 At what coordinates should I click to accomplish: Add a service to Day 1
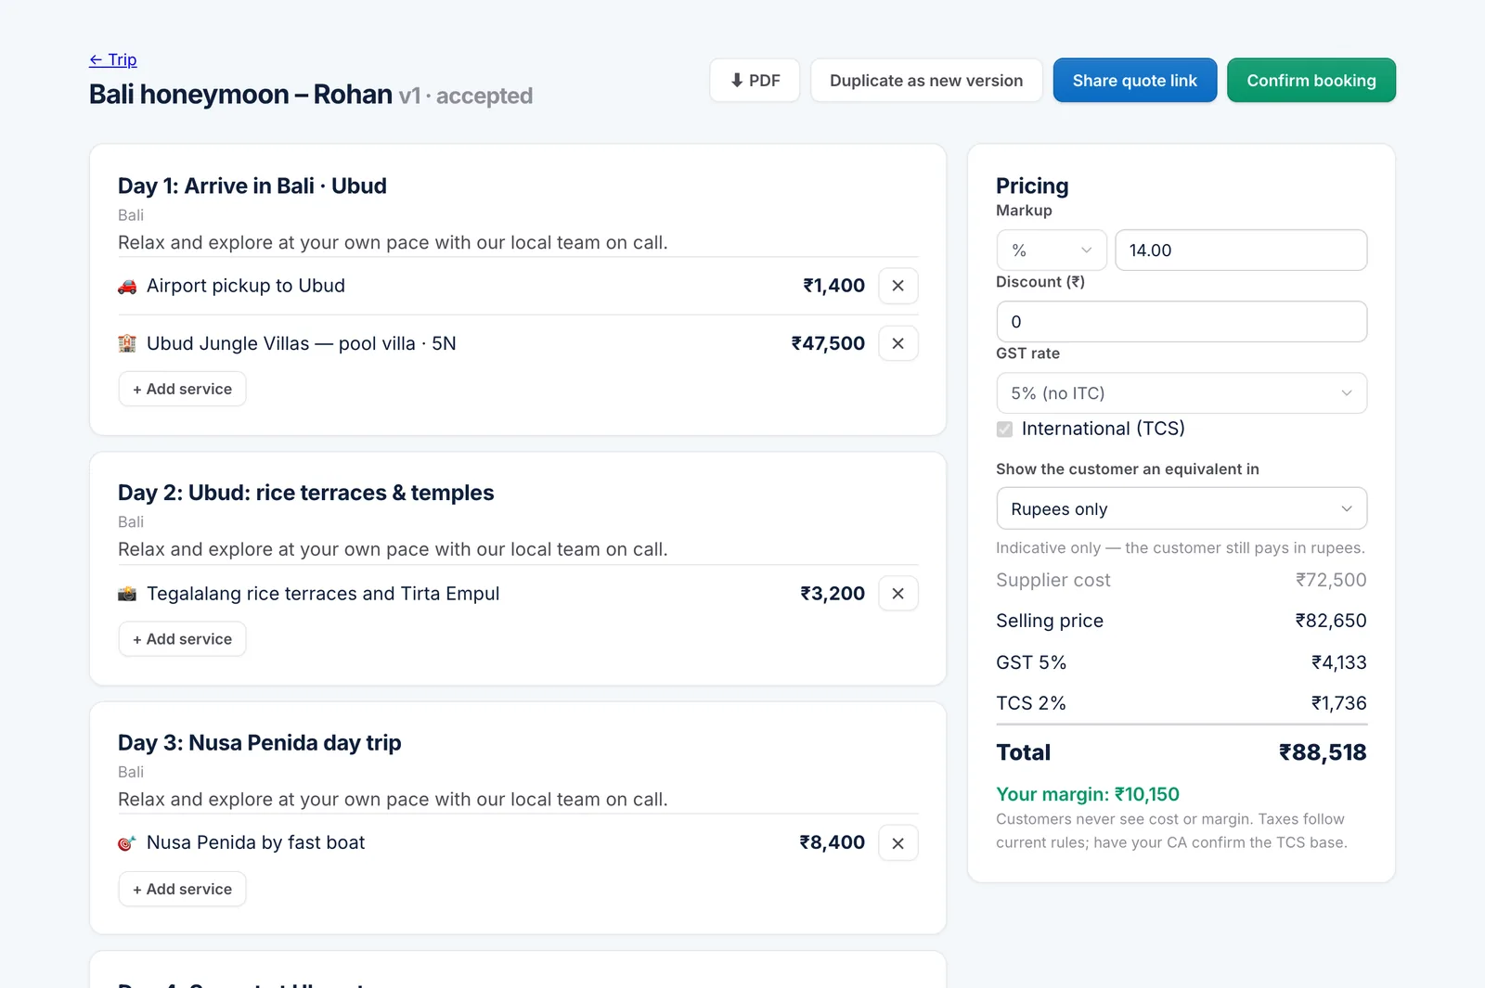(182, 390)
